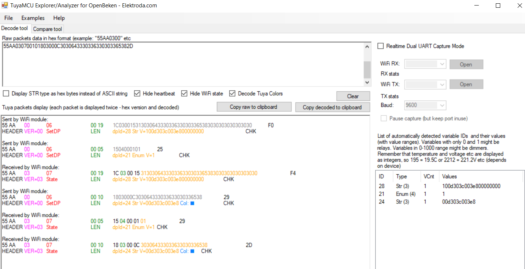525x269 pixels.
Task: Click the Values column header
Action: point(481,177)
